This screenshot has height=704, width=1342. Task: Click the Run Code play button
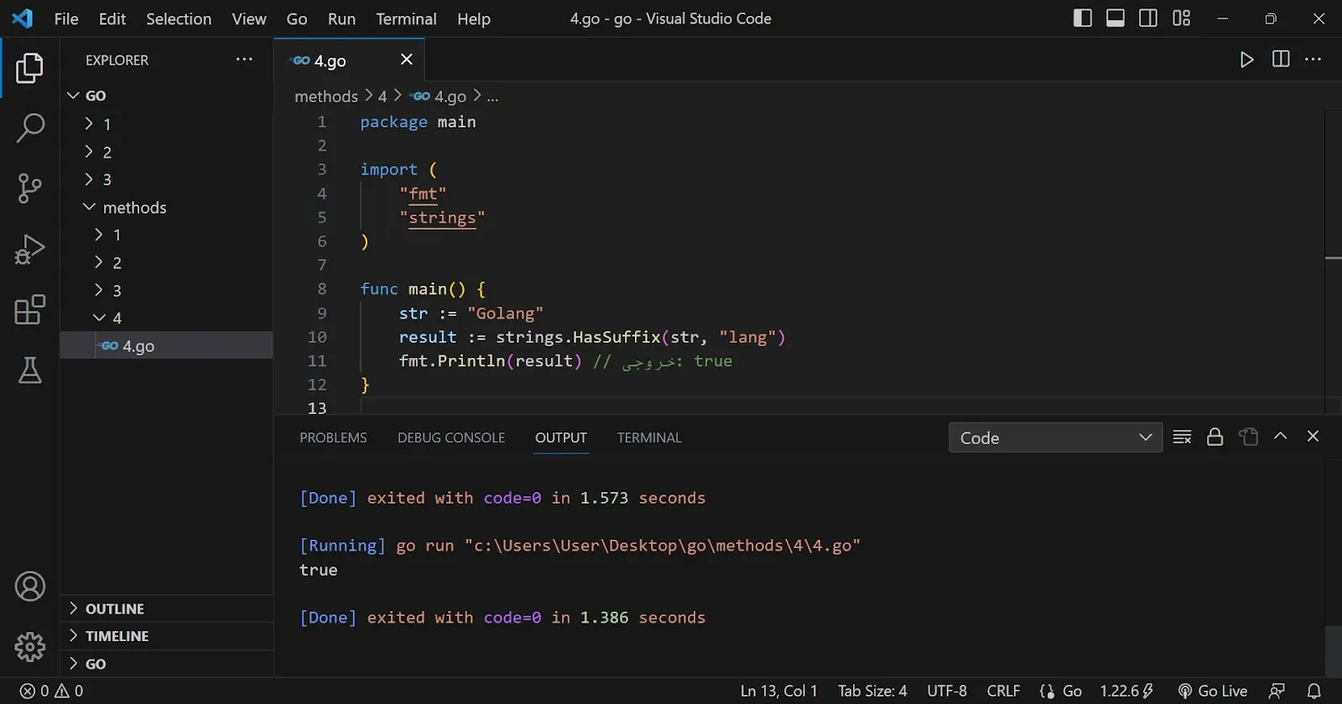(1247, 60)
